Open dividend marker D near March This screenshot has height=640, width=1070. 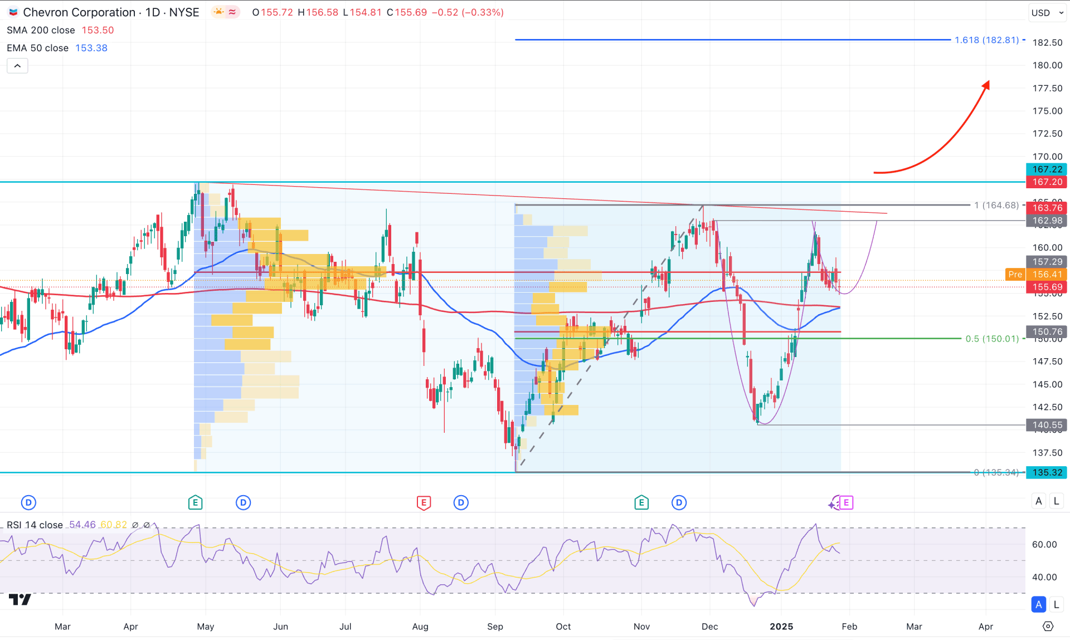(28, 503)
